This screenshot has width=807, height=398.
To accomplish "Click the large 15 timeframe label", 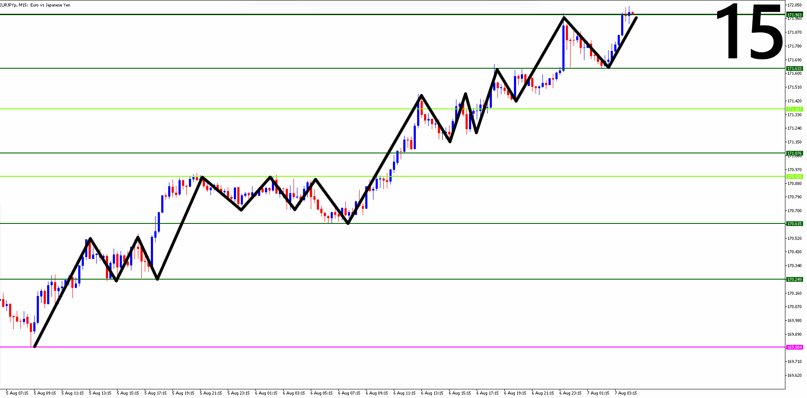I will pyautogui.click(x=749, y=32).
